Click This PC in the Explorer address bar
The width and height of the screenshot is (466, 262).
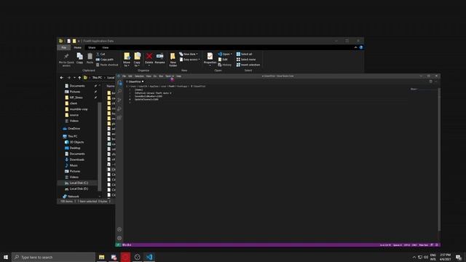point(97,78)
